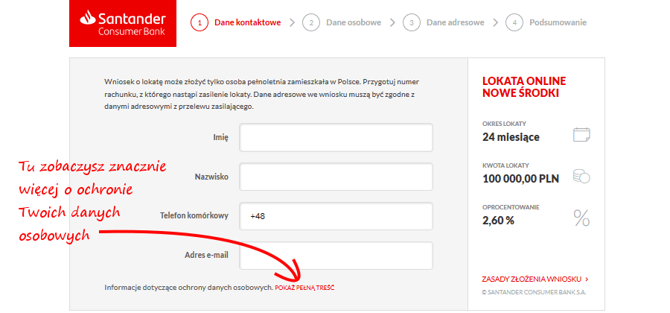Open Zasady złożenia wniosku link

pyautogui.click(x=535, y=279)
